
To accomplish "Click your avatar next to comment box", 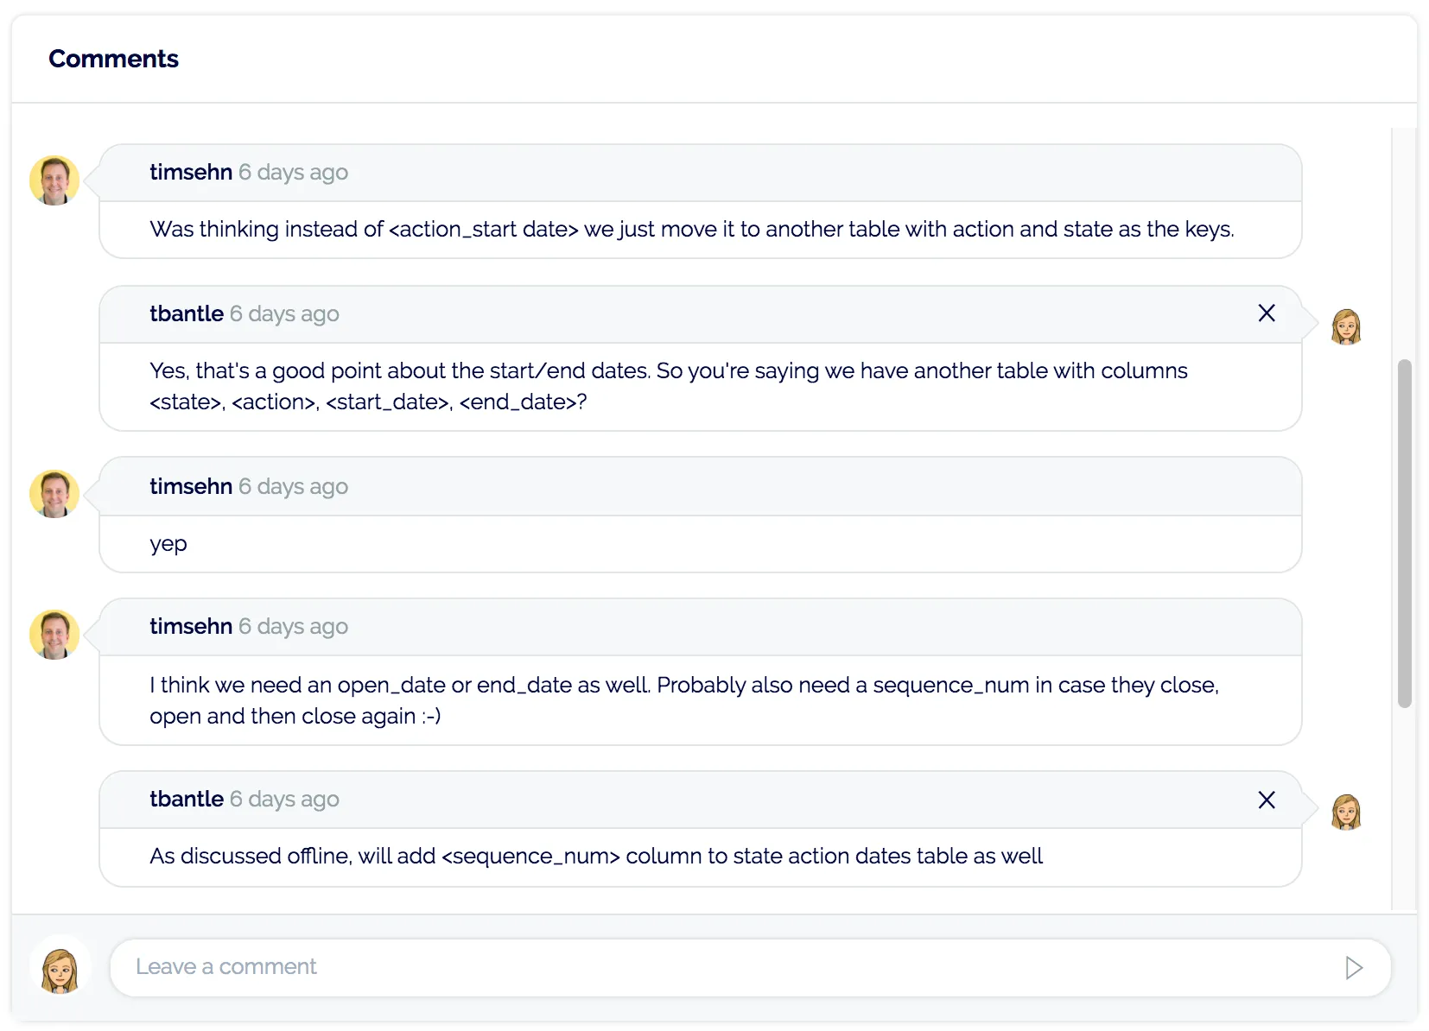I will coord(60,970).
